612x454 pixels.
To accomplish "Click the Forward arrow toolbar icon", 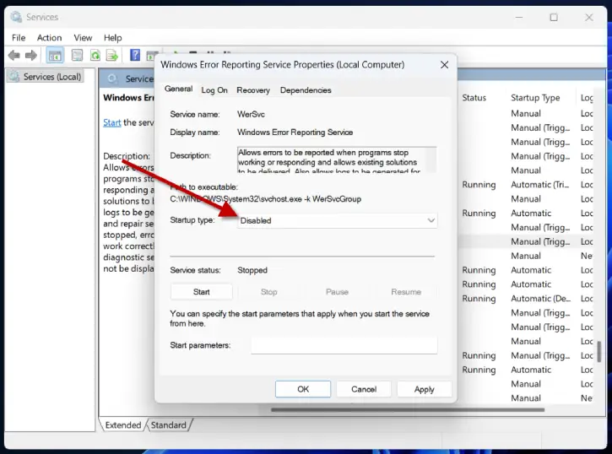I will click(31, 56).
